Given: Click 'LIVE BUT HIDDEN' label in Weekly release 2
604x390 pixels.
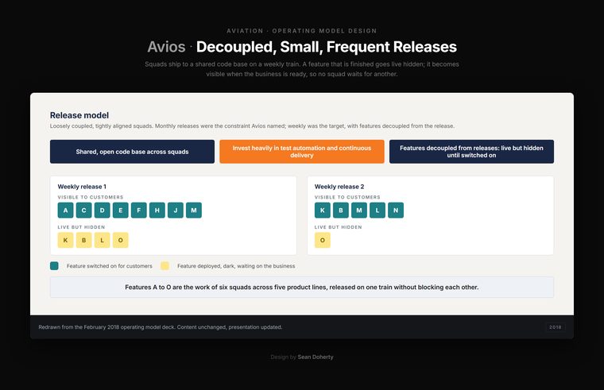Looking at the screenshot, I should click(339, 227).
